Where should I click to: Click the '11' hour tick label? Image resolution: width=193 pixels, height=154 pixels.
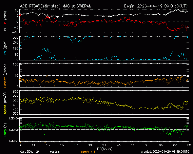point(34,145)
